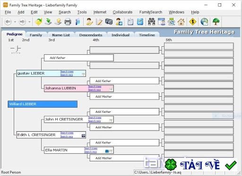Click the arrow icon in gustav LIEBER box
Image resolution: width=242 pixels, height=176 pixels.
click(83, 74)
